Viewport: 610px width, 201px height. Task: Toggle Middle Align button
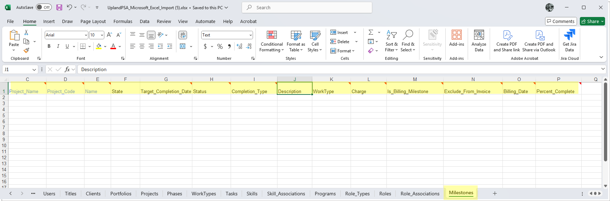pyautogui.click(x=142, y=35)
